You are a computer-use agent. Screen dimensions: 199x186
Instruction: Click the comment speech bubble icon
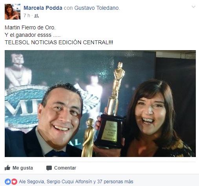(49, 168)
